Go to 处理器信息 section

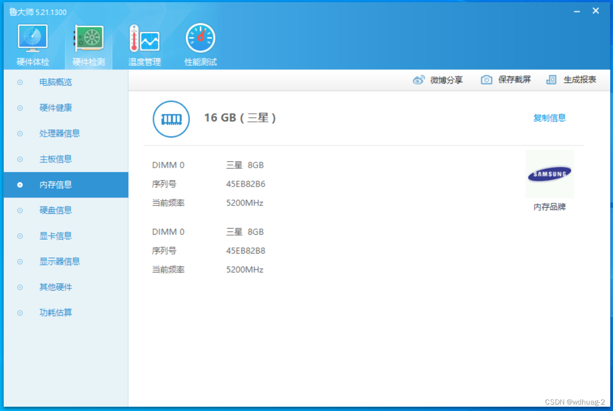(59, 133)
